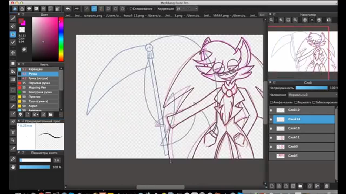Add a new brush with page icon
Screen dimensions: 346x194
(28, 115)
